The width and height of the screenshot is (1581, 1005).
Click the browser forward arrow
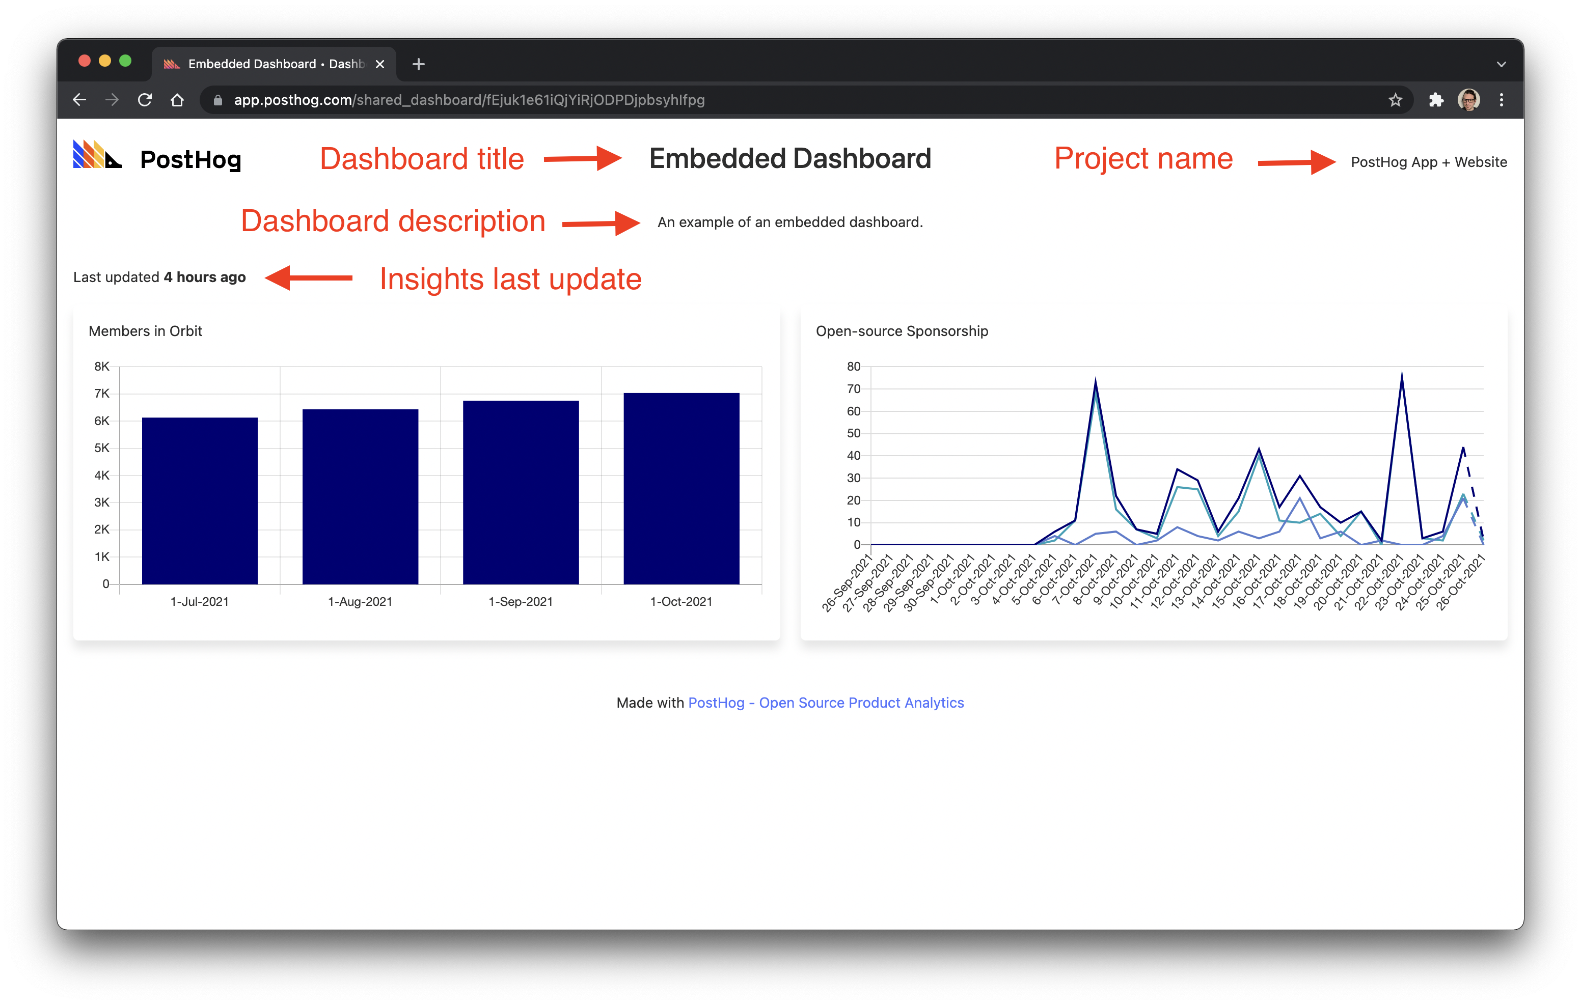point(112,100)
